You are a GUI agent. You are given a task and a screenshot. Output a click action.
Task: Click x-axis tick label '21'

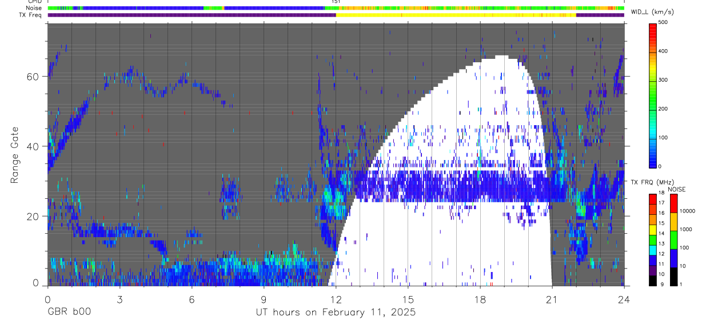tap(552, 299)
